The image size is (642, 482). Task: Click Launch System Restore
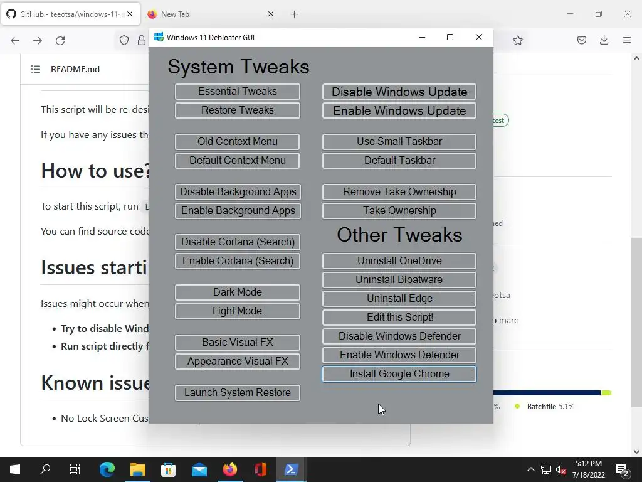pos(238,393)
